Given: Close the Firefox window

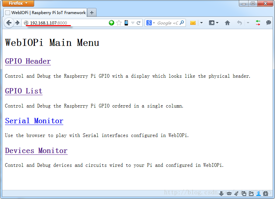Looking at the screenshot, I should 265,3.
